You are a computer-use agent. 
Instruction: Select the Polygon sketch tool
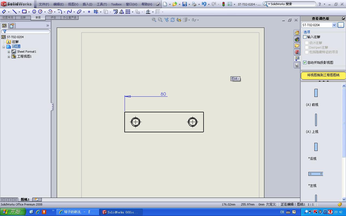[x=34, y=12]
